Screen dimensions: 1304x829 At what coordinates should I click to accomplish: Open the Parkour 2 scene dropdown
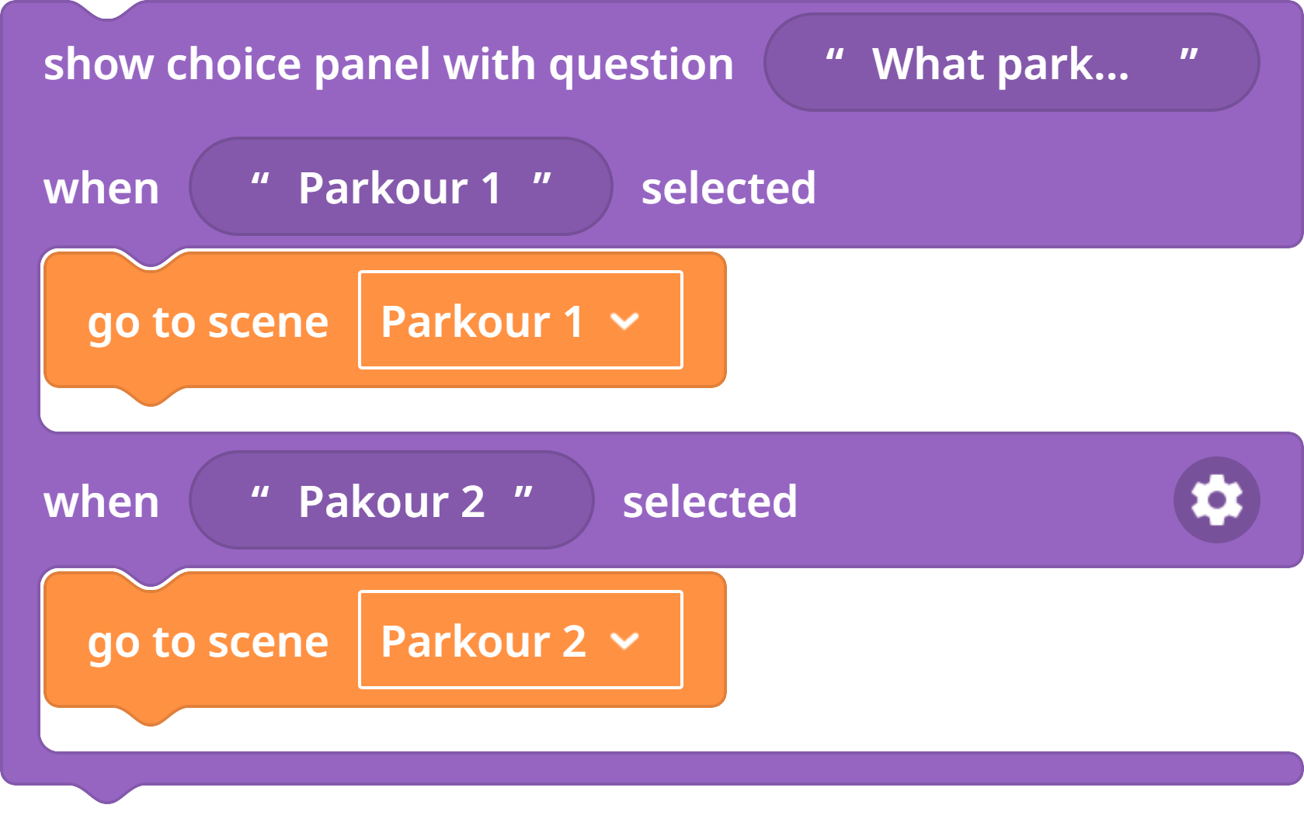tap(520, 640)
